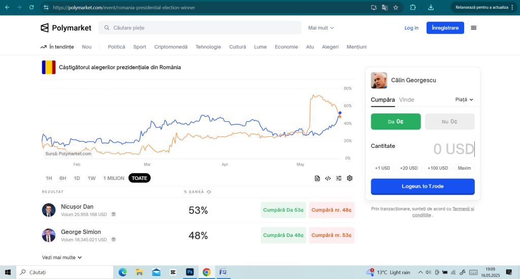Viewport: 520px width, 279px height.
Task: Click the refresh icon next to % ȘANSĂ
Action: pos(209,192)
